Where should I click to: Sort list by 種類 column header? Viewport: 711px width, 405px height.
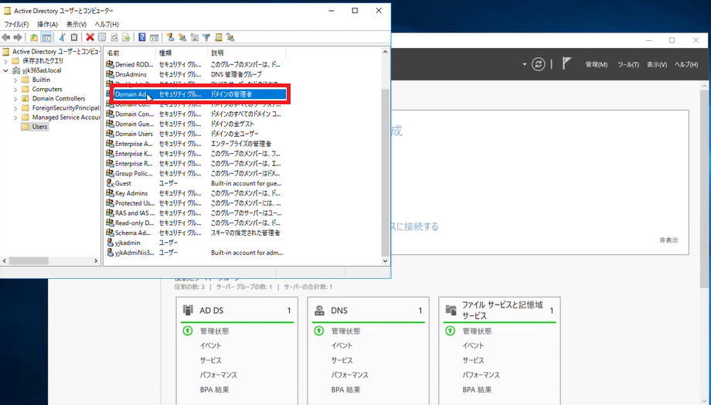pyautogui.click(x=182, y=53)
